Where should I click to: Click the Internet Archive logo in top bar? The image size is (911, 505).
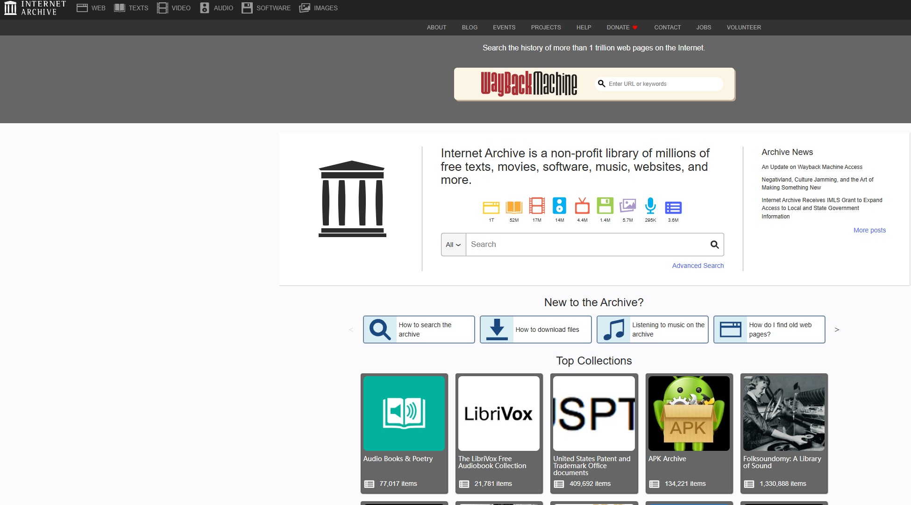(x=35, y=8)
